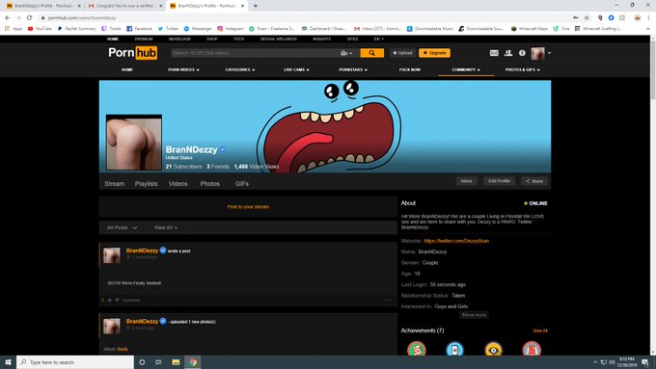Screen dimensions: 656x369
Task: Click 'Post to your stream' link
Action: 248,206
